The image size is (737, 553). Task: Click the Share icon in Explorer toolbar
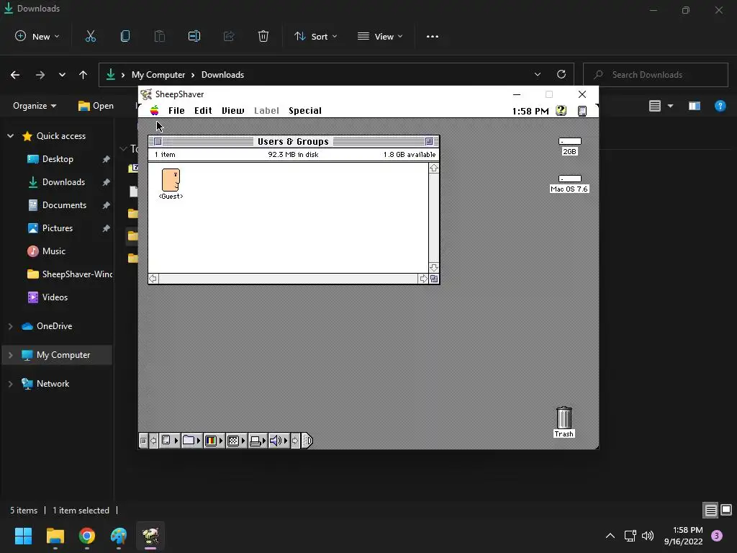[x=229, y=36]
